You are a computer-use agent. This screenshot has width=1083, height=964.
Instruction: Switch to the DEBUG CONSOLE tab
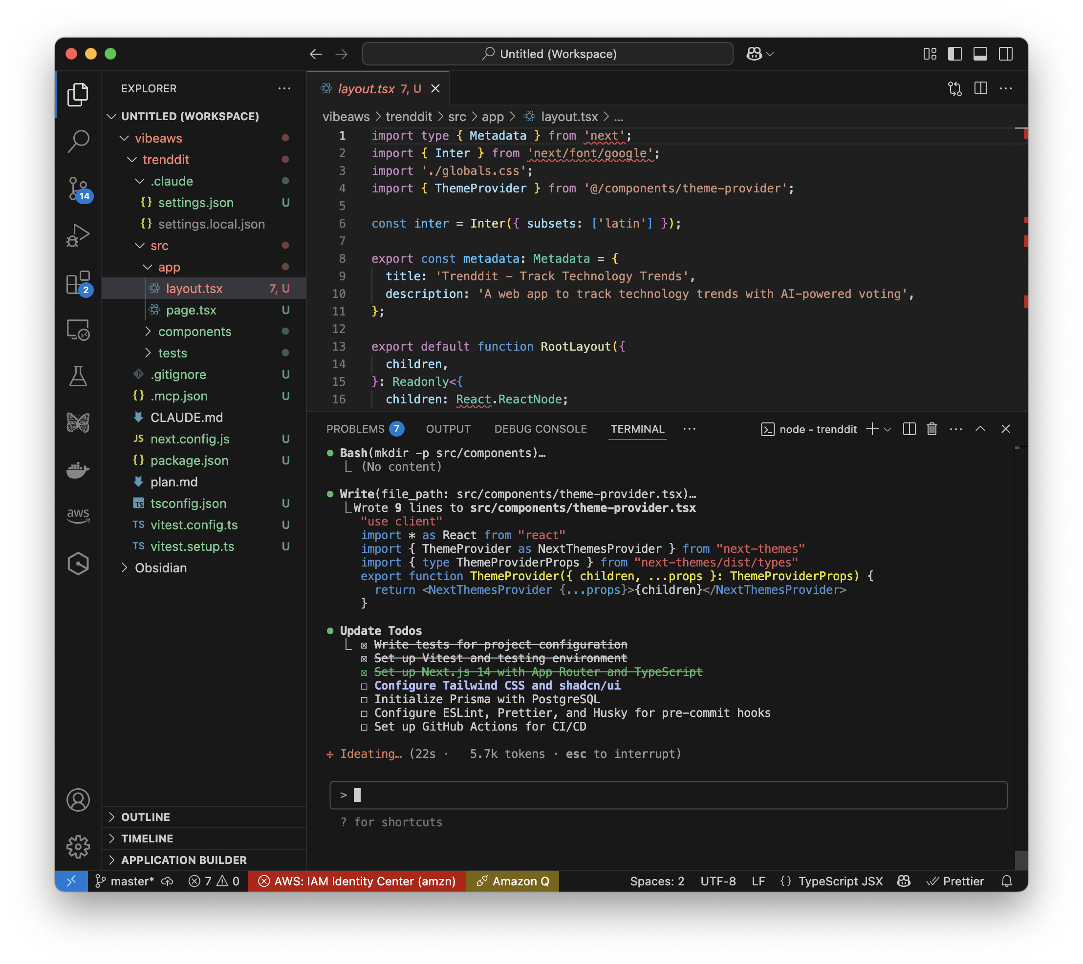(540, 429)
